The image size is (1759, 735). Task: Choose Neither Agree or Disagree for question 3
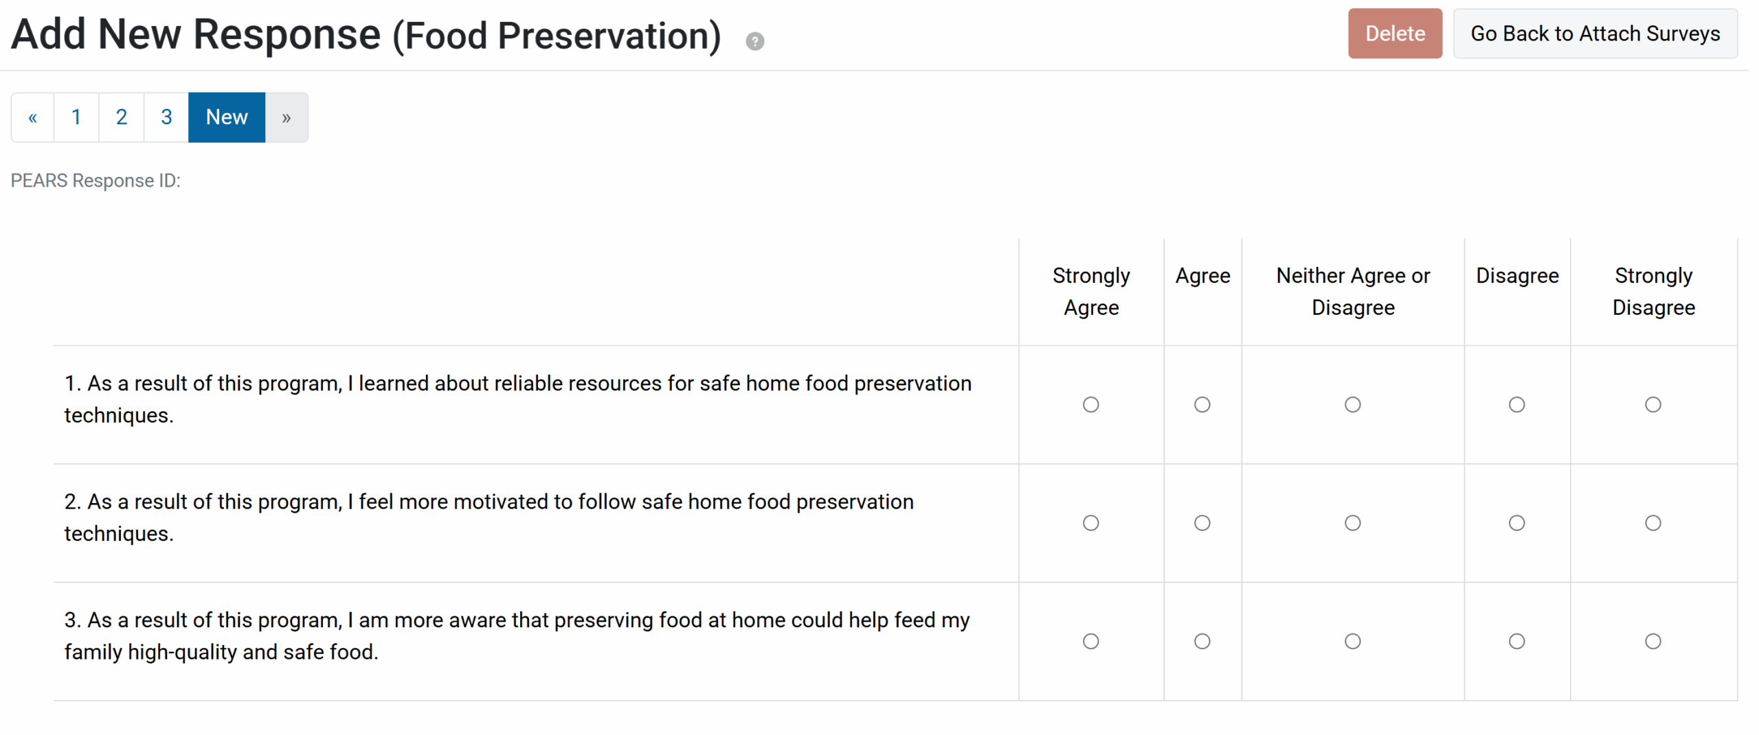(1352, 641)
